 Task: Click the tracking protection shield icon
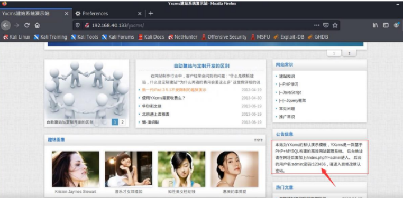pyautogui.click(x=78, y=25)
